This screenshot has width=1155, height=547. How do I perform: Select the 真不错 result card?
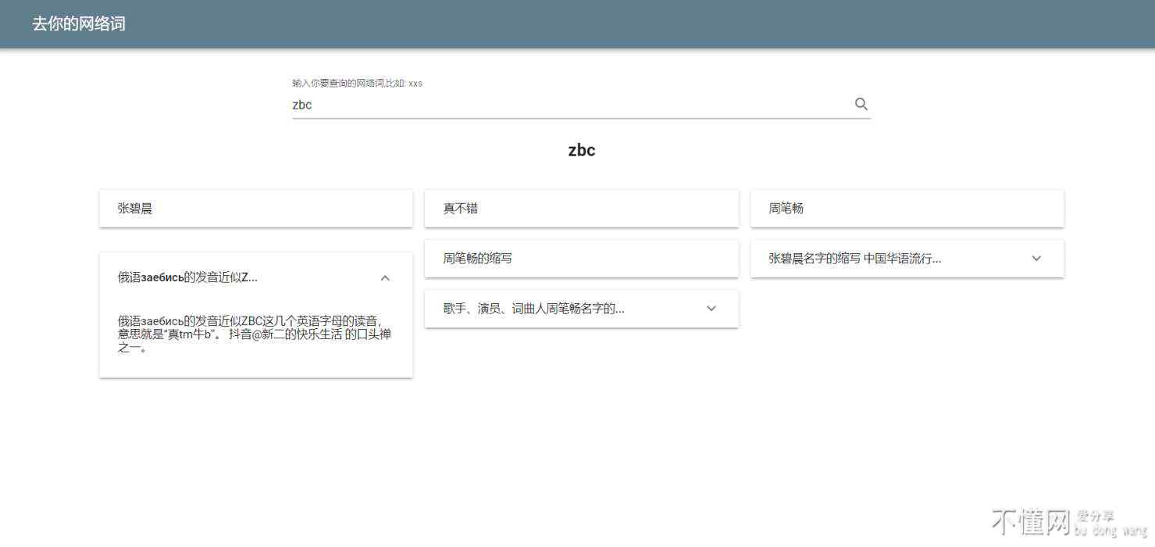(x=581, y=209)
